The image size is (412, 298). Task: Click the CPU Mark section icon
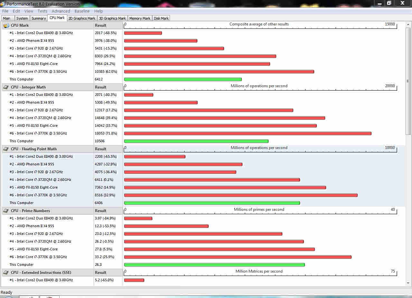pyautogui.click(x=6, y=25)
